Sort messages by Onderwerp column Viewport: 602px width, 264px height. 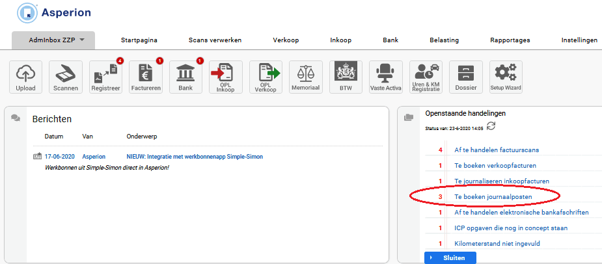tap(142, 136)
